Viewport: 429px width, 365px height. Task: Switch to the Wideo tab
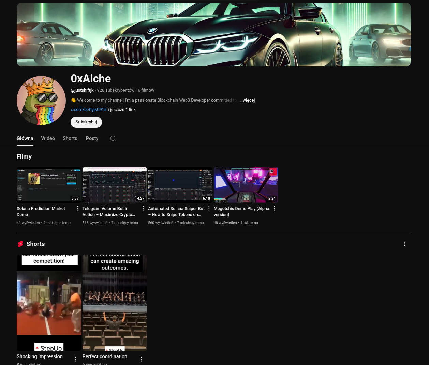click(x=48, y=138)
